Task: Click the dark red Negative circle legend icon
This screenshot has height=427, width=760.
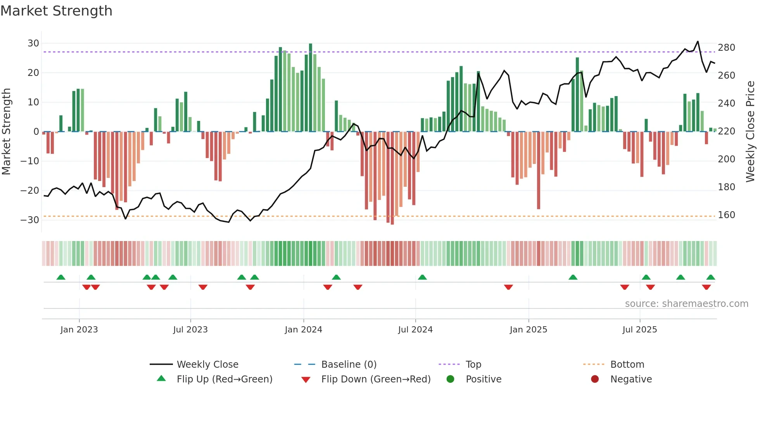Action: pyautogui.click(x=595, y=379)
